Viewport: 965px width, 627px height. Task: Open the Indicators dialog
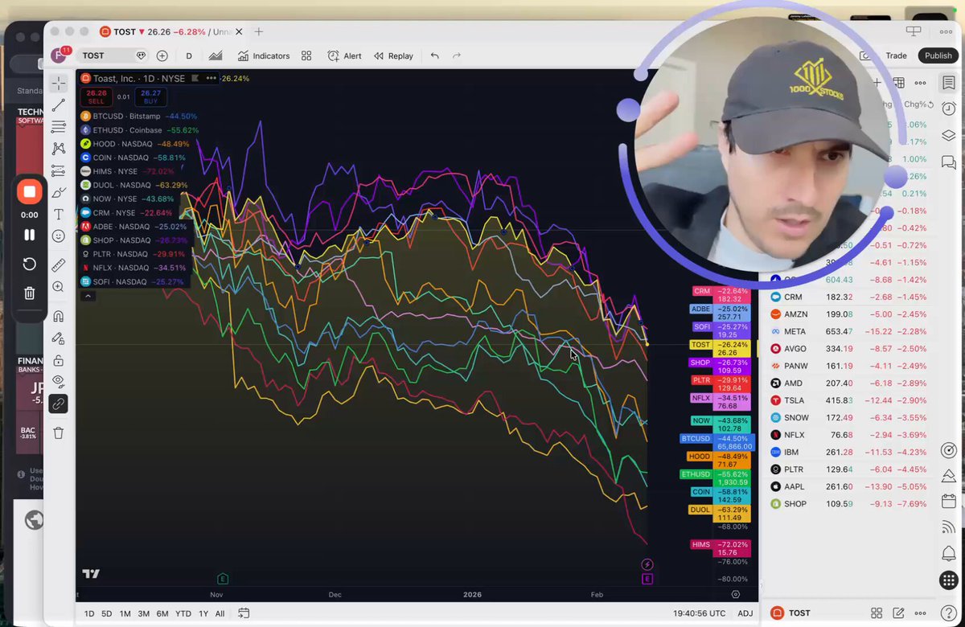pos(264,55)
